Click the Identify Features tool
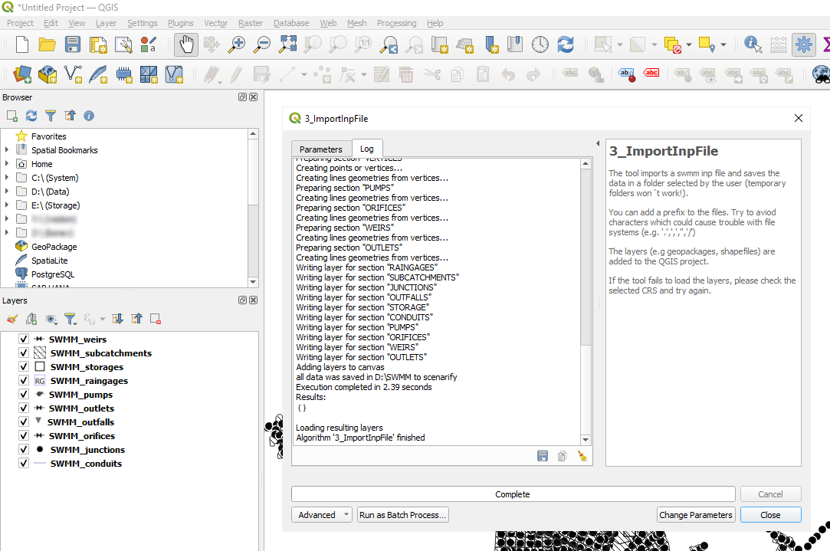This screenshot has height=551, width=830. click(752, 44)
